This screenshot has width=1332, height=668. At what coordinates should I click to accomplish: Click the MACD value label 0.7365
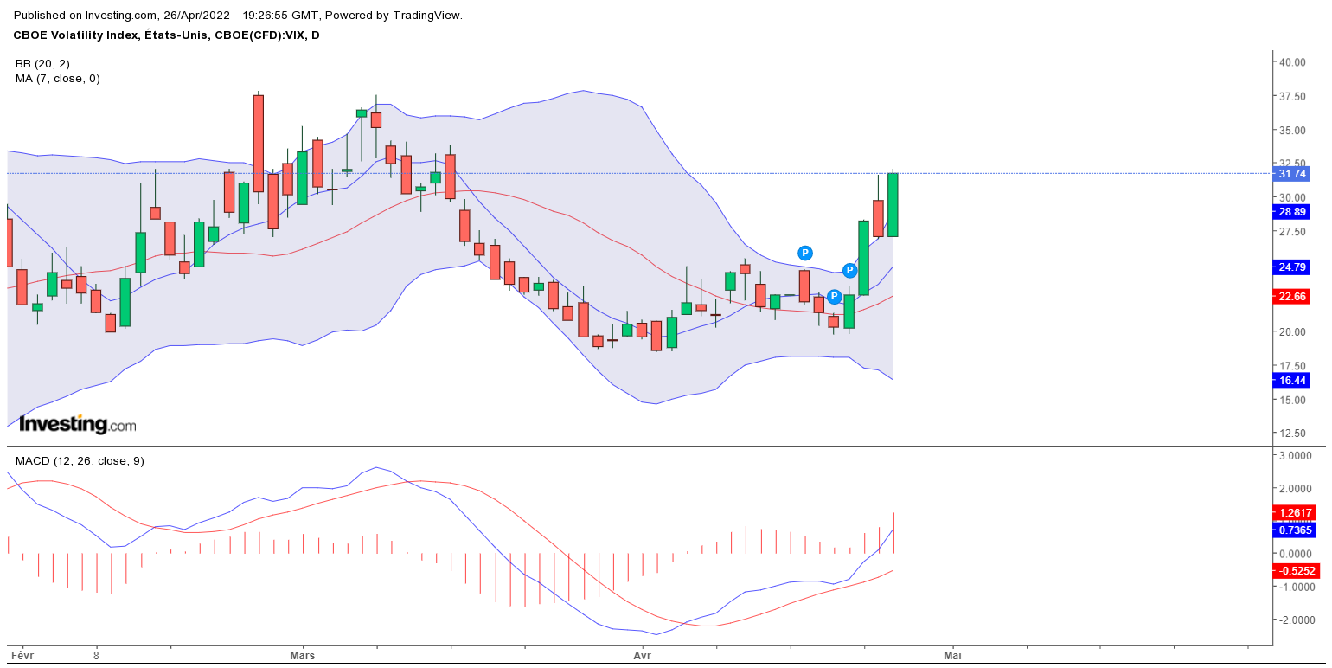[x=1295, y=530]
